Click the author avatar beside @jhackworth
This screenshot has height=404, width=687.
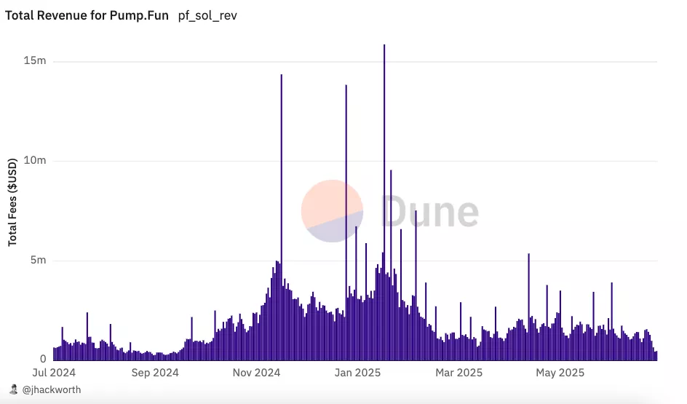[14, 389]
